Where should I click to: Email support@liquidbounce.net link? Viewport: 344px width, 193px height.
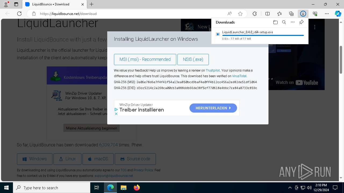pos(114,176)
